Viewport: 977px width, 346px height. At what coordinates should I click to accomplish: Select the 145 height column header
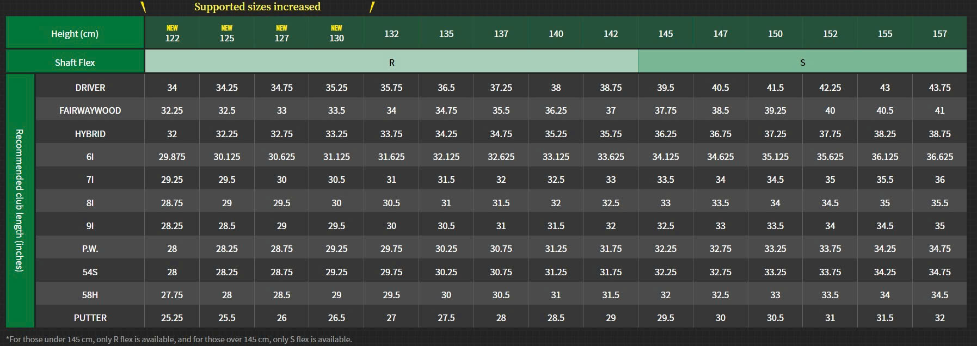coord(665,34)
